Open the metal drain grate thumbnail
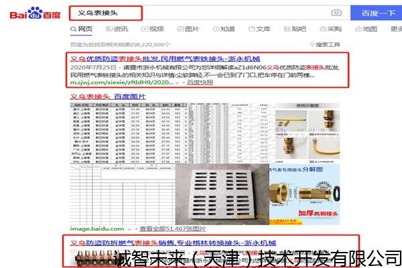 [x=222, y=195]
